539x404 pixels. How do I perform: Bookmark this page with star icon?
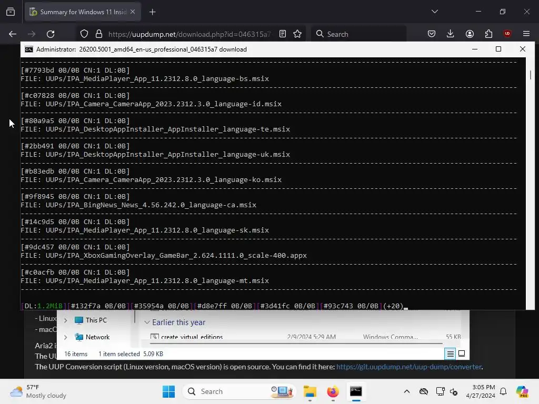298,34
